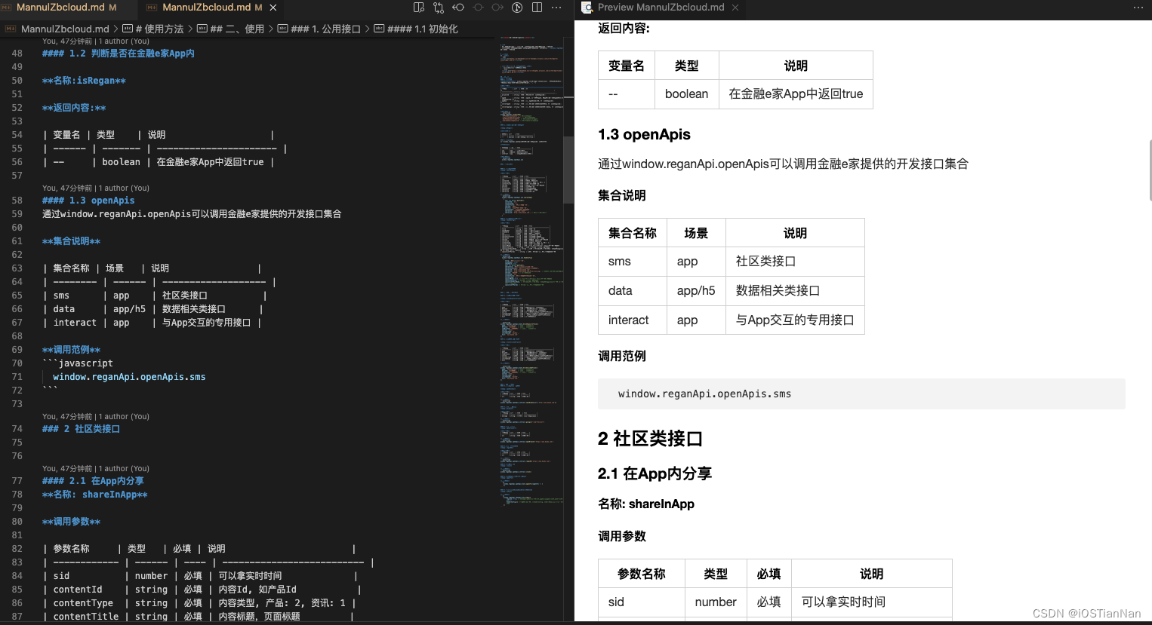The image size is (1152, 625).
Task: Click author CodeLens above line 48
Action: [x=96, y=41]
